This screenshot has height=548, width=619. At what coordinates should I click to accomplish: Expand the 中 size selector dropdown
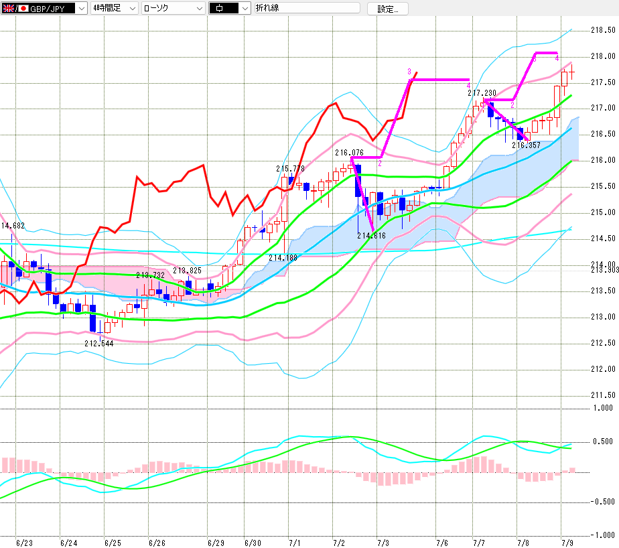click(x=246, y=8)
